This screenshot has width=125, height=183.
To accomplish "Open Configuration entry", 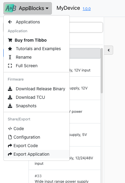I will (x=36, y=137).
